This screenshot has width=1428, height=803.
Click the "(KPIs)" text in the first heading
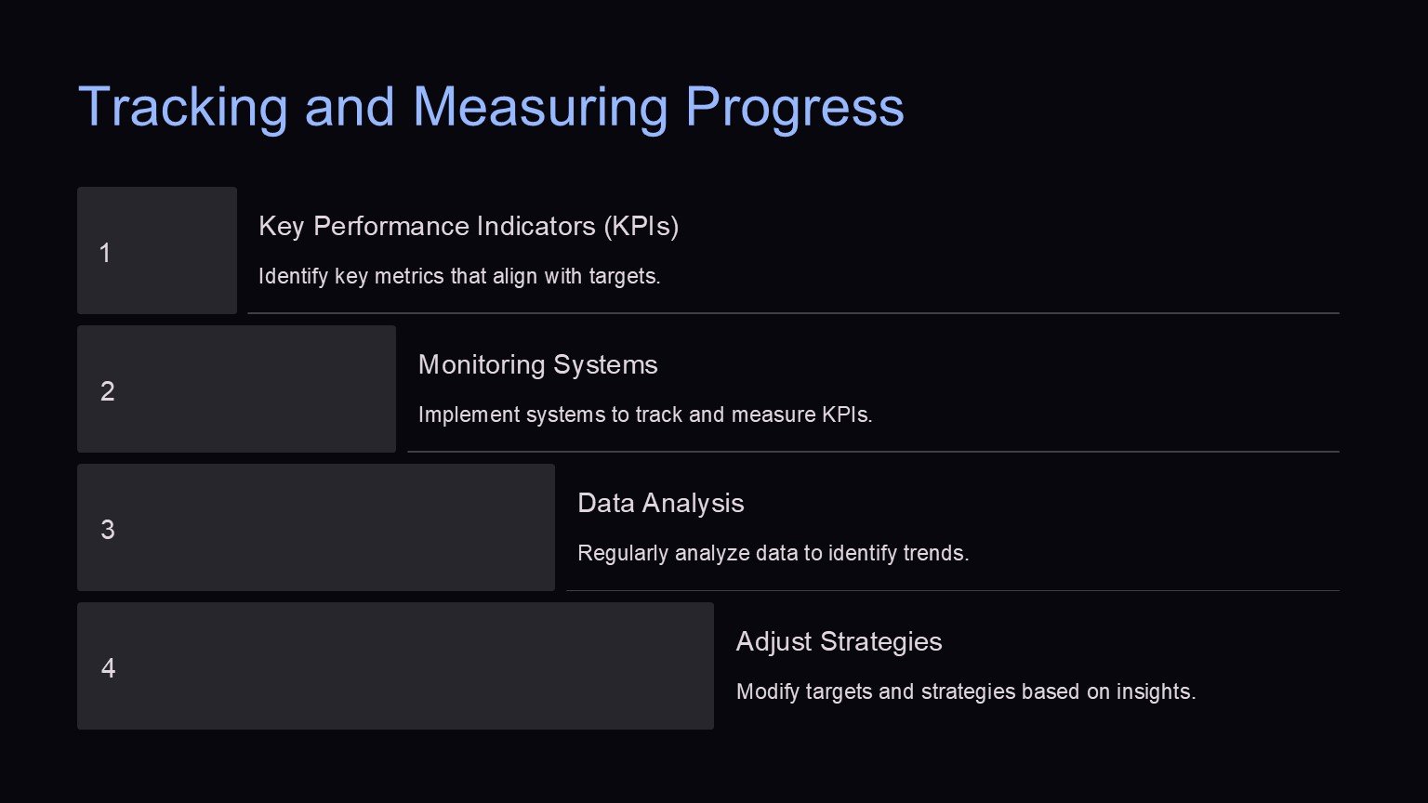click(641, 226)
